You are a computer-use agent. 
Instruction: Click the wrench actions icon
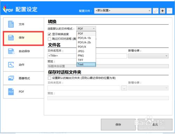[x=11, y=65]
